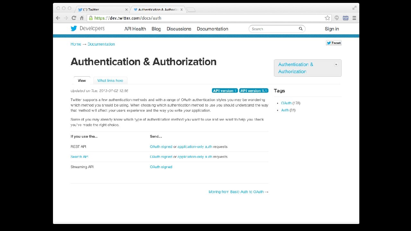Switch to the 'What links here' tab

pyautogui.click(x=110, y=81)
